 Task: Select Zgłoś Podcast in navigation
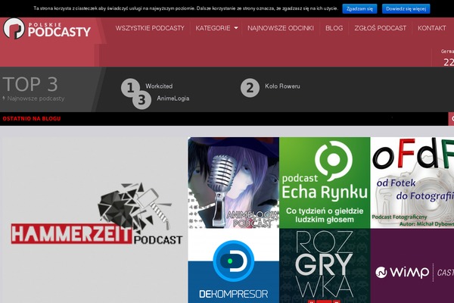380,28
